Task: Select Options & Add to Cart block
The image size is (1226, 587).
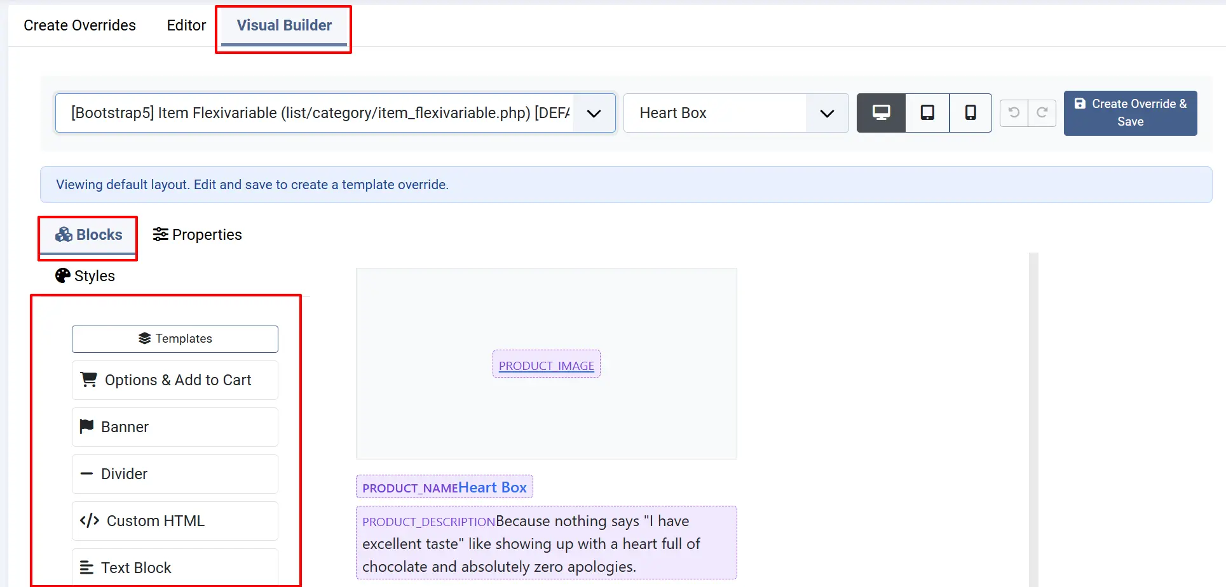Action: pos(175,380)
